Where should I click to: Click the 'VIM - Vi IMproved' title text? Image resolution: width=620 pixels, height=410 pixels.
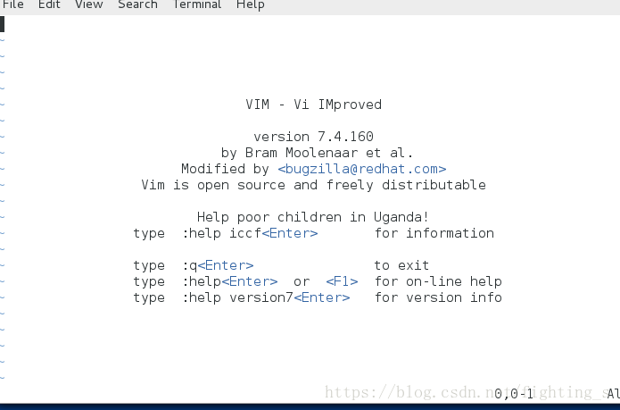click(x=313, y=105)
